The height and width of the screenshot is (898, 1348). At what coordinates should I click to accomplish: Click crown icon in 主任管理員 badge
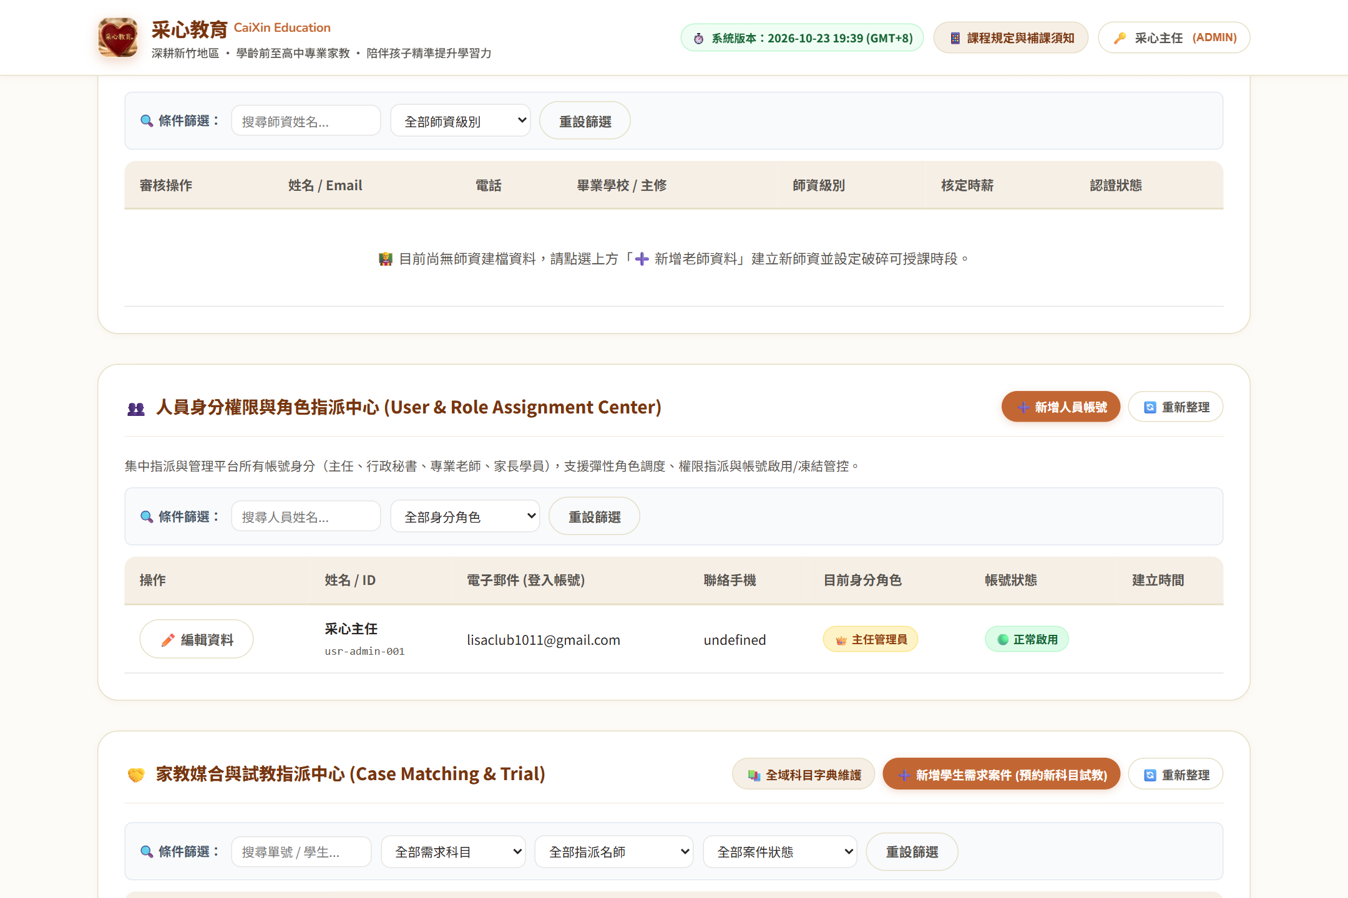841,640
